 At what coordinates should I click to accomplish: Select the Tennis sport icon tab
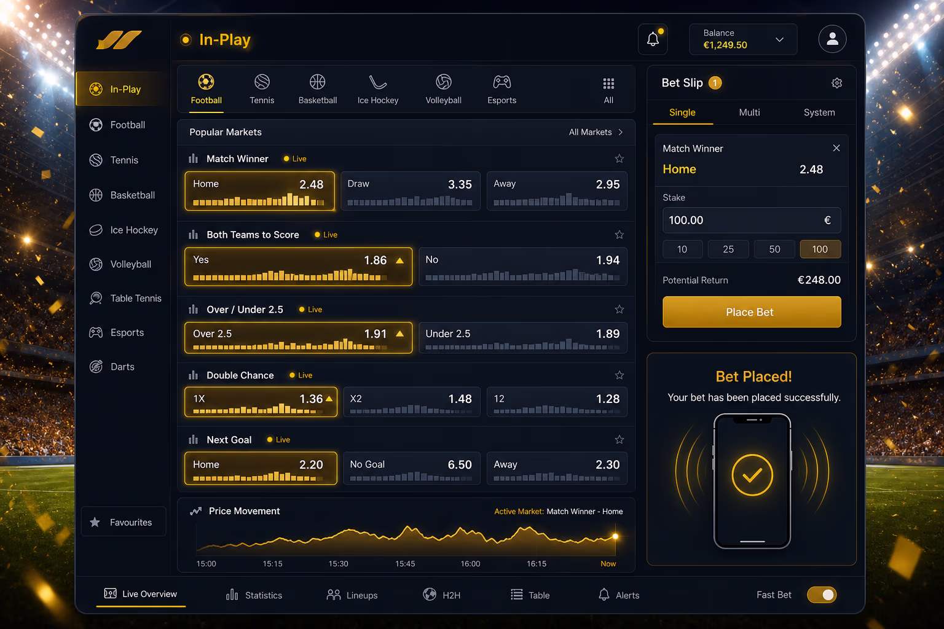[x=262, y=90]
